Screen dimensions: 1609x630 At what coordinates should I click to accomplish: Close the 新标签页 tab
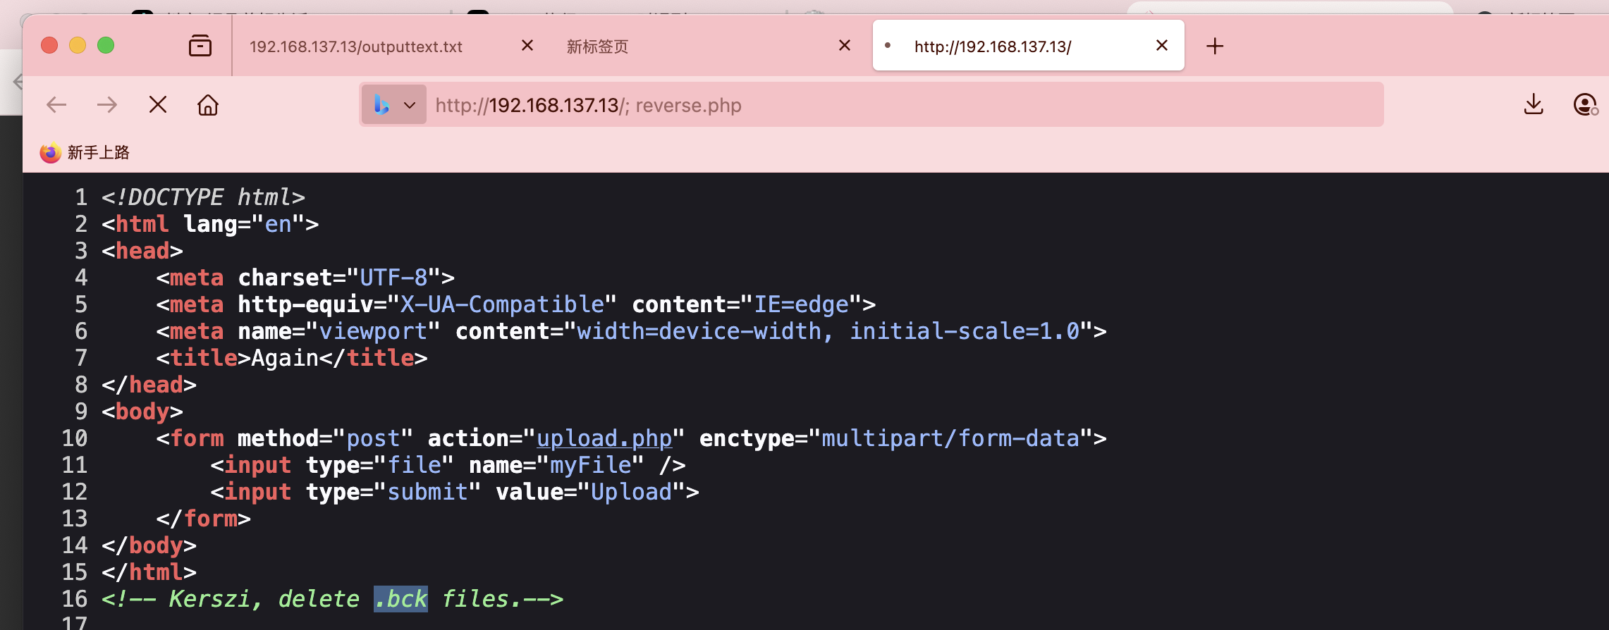point(845,46)
